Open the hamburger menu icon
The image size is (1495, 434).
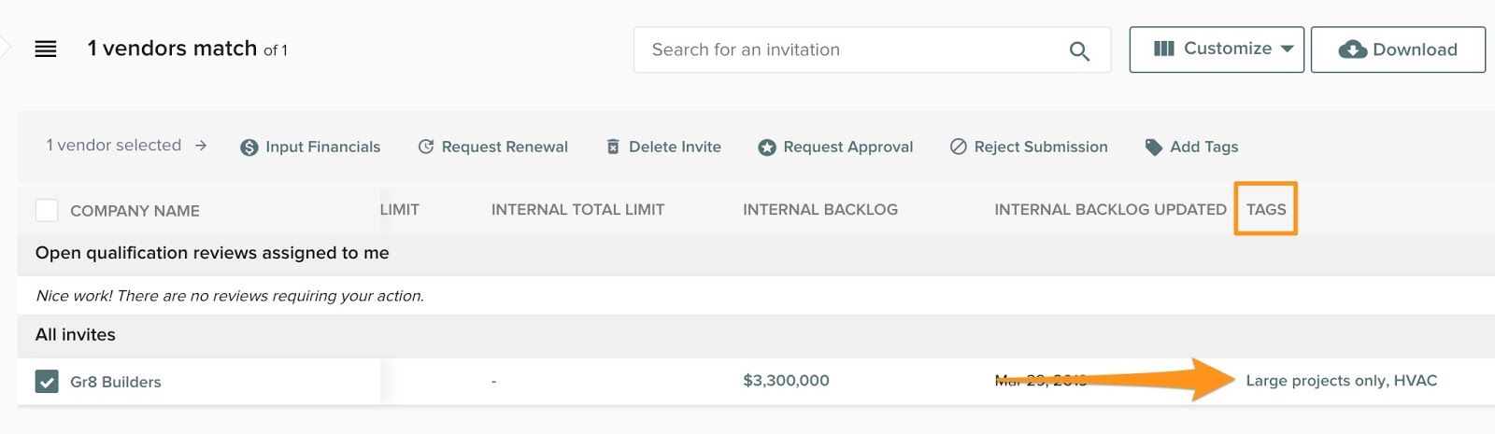tap(46, 49)
